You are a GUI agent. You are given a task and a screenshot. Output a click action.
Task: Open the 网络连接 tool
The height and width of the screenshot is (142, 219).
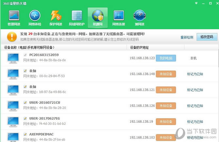pyautogui.click(x=119, y=18)
